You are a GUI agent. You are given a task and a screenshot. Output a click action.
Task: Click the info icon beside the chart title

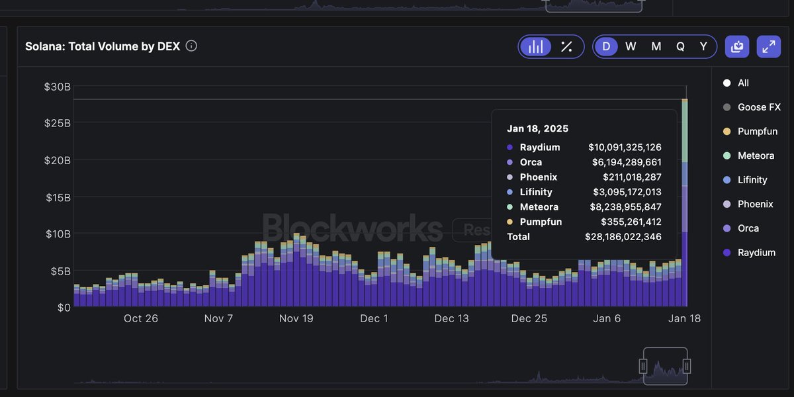(191, 46)
